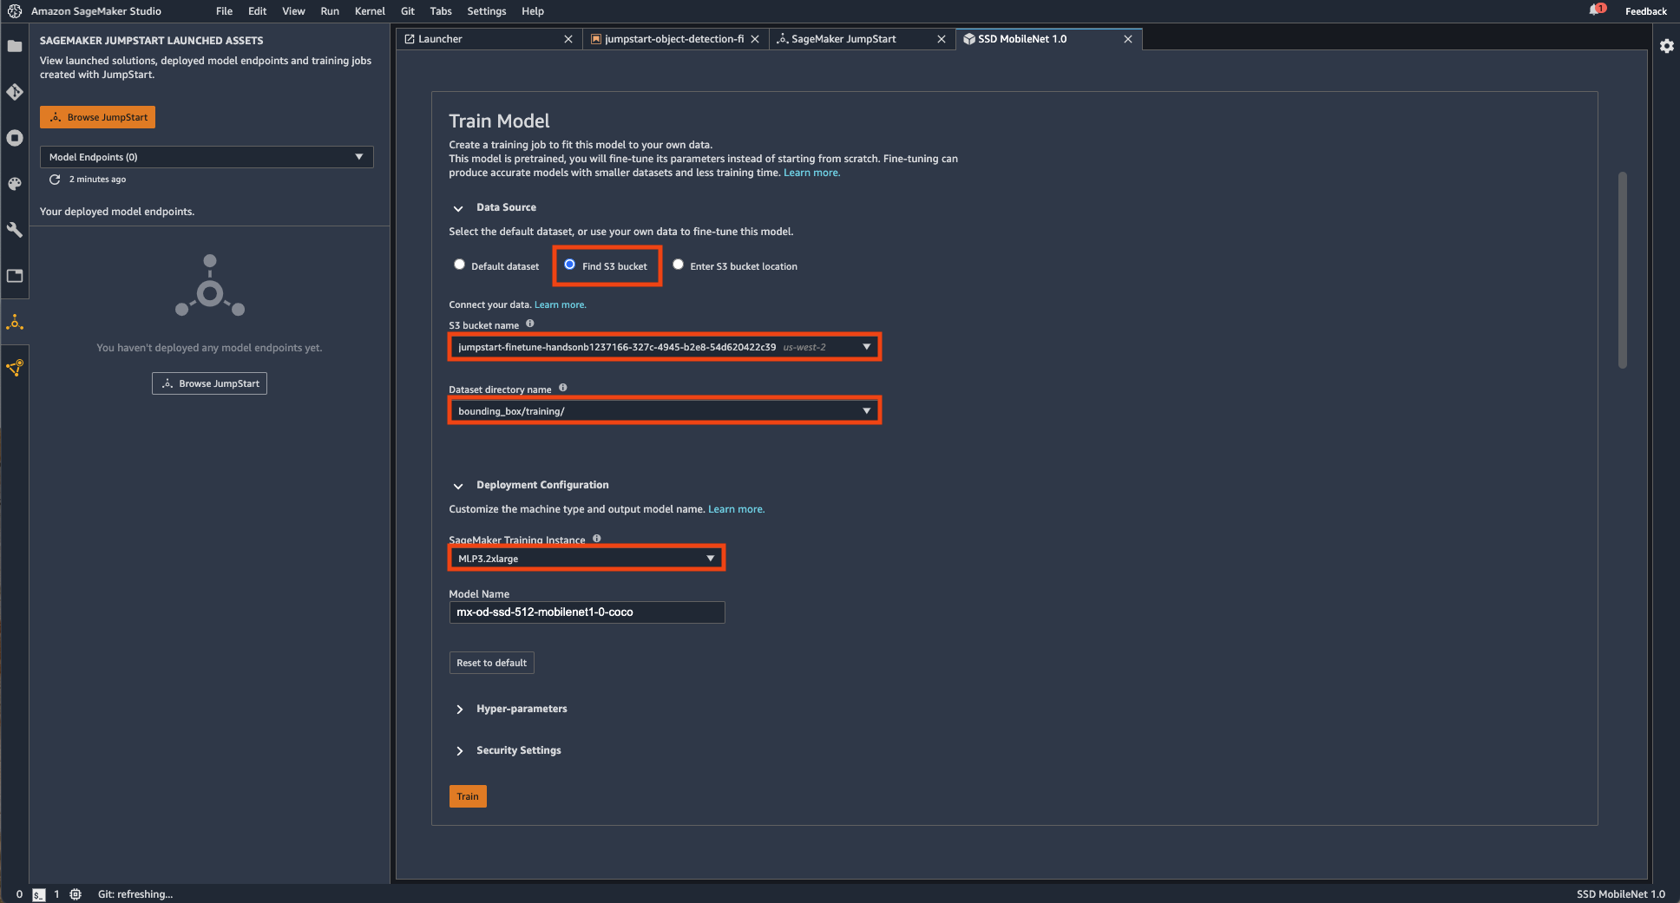Collapse the Data Source section
This screenshot has width=1680, height=903.
tap(458, 208)
